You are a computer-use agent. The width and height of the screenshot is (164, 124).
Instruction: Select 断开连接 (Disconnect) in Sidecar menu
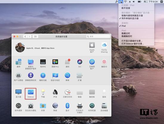136,8
